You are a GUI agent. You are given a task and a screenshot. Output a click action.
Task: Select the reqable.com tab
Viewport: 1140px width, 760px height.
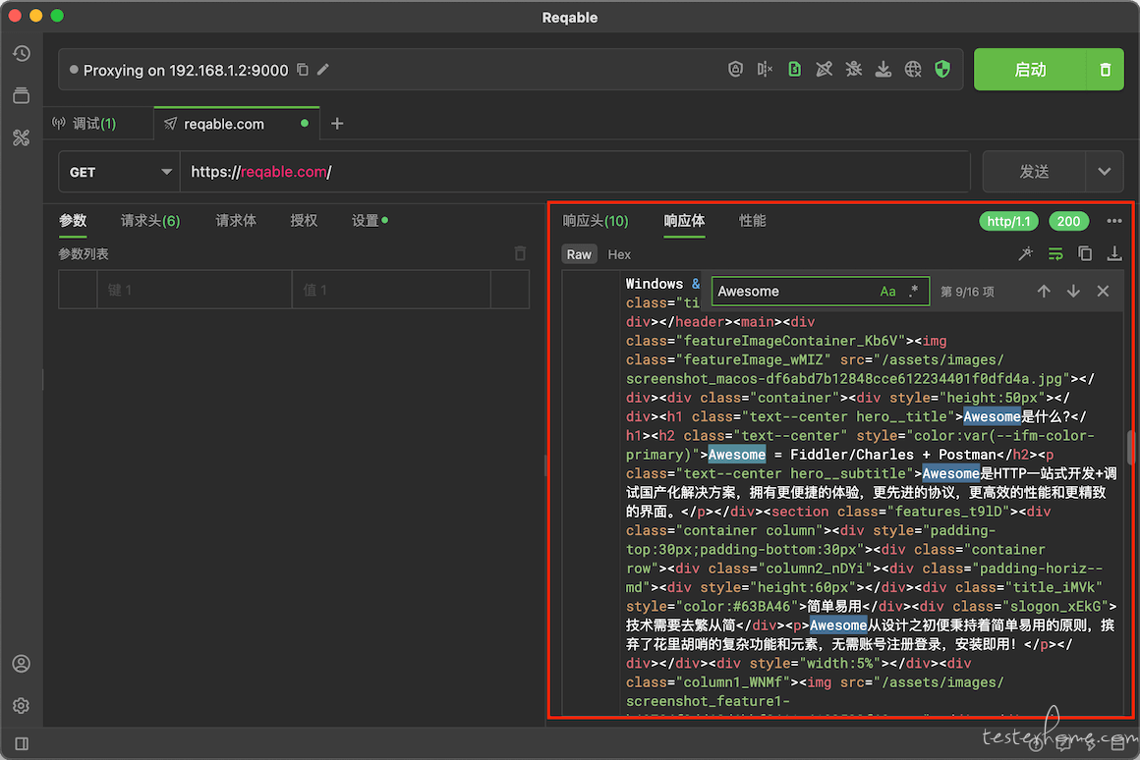[237, 124]
